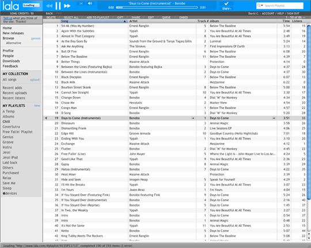
Task: Click SHARE in action bar
Action: coord(136,17)
